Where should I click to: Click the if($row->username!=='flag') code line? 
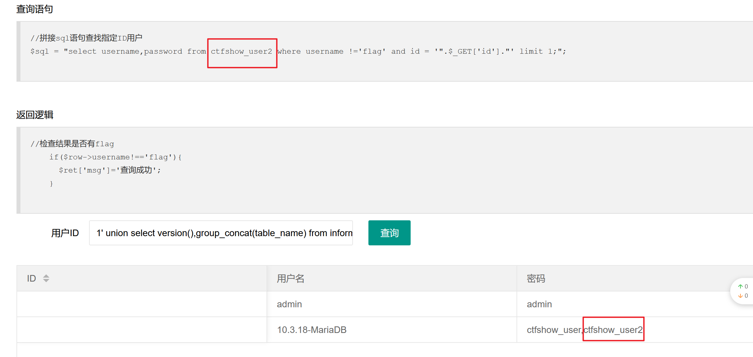[x=115, y=157]
